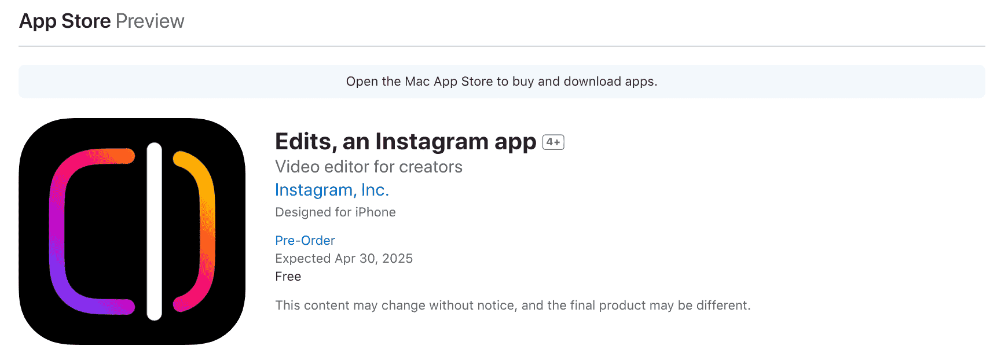Click the 'Edits, an Instagram app' title
The image size is (1001, 364).
pyautogui.click(x=405, y=142)
